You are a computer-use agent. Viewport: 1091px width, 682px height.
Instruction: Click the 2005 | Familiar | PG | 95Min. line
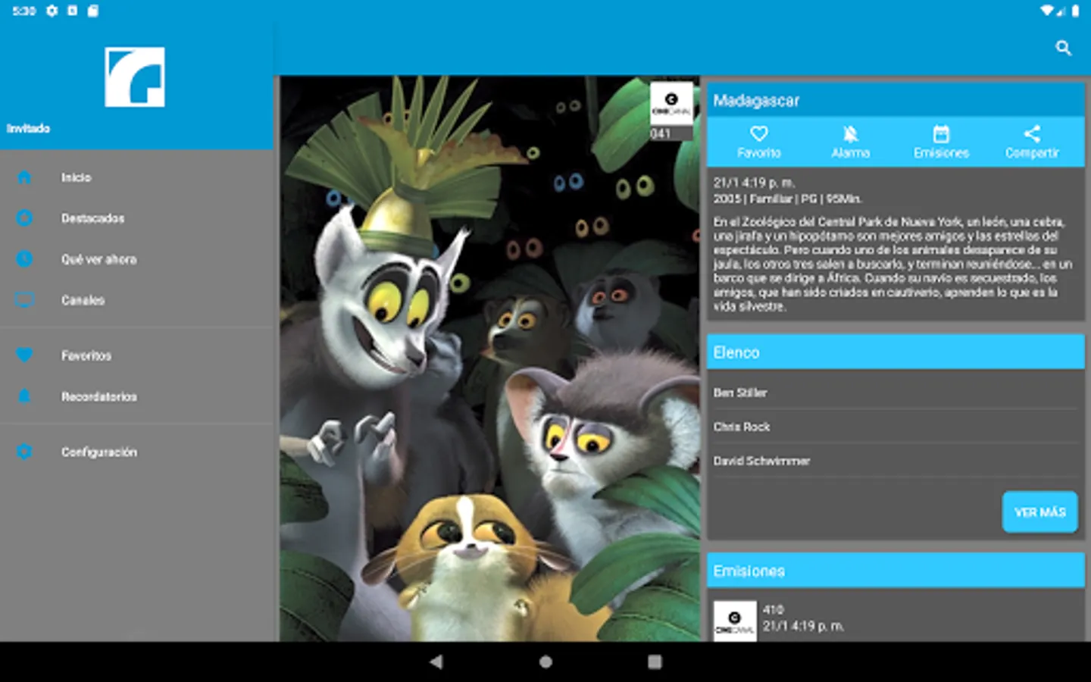787,199
